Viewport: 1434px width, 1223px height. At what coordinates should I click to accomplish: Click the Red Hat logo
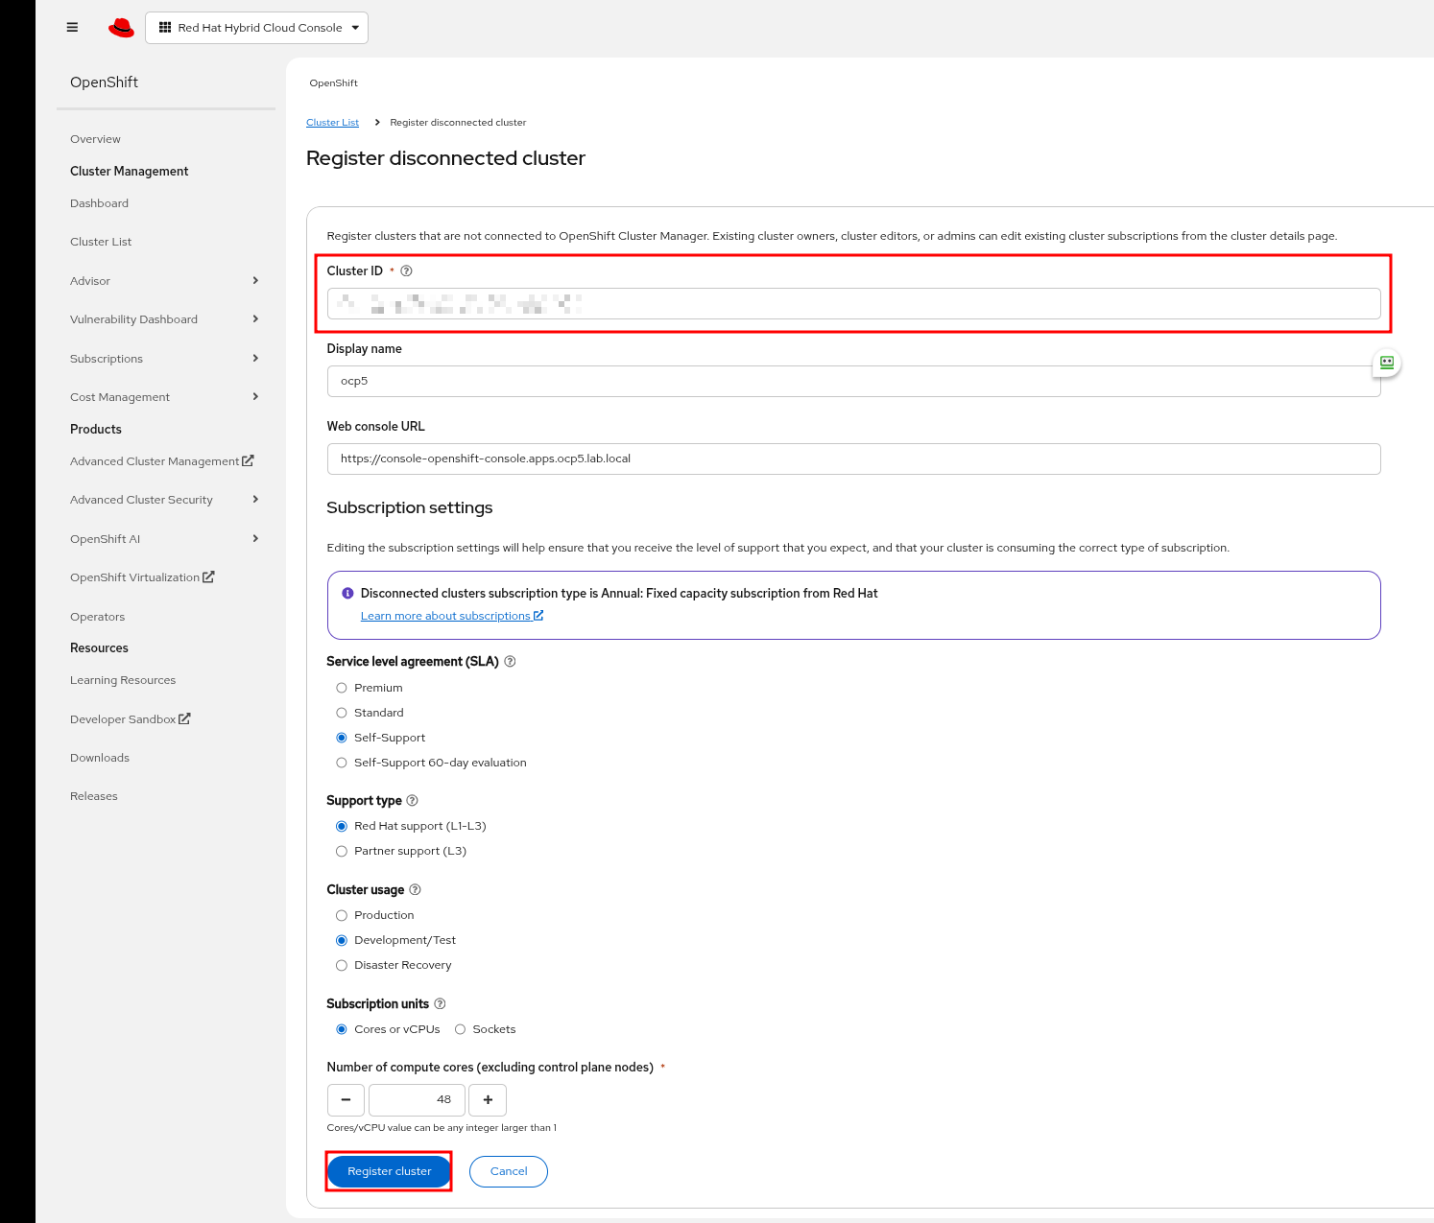click(122, 28)
